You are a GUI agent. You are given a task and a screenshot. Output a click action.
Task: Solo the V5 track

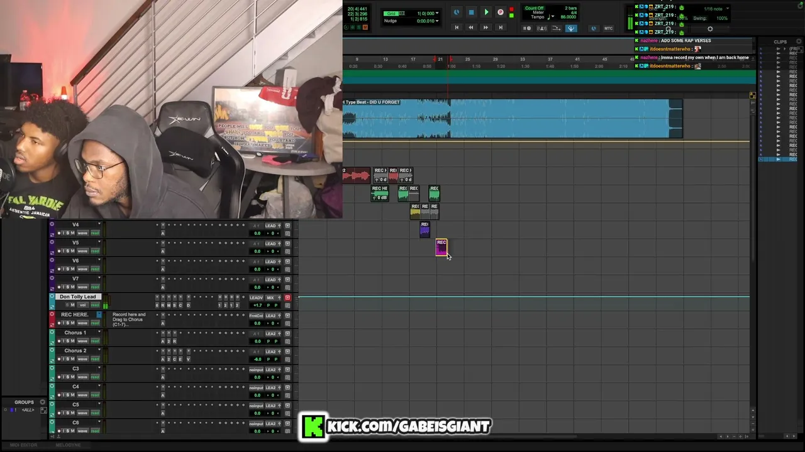[67, 251]
